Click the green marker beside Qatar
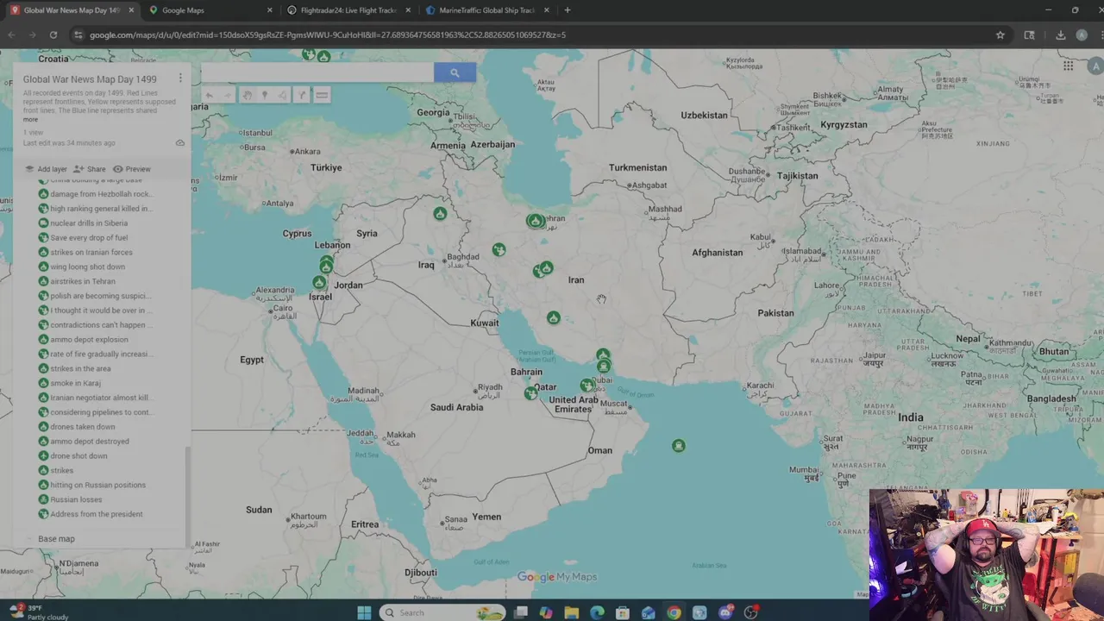Image resolution: width=1104 pixels, height=621 pixels. [x=530, y=392]
